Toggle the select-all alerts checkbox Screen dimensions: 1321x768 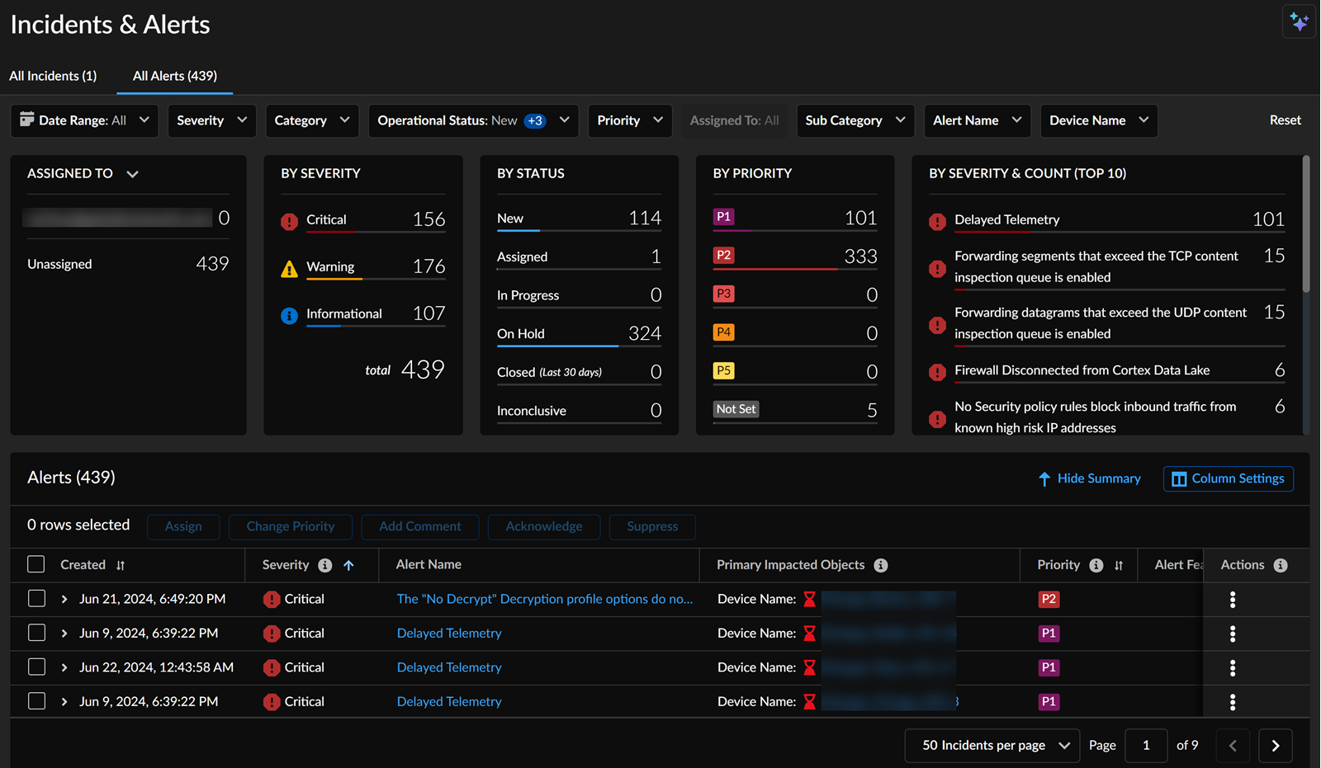click(36, 564)
